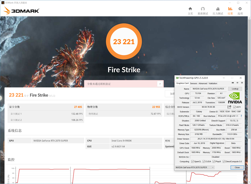The width and height of the screenshot is (251, 184).
Task: Click the Jun 19, 2019 driver date field
Action: [199, 143]
